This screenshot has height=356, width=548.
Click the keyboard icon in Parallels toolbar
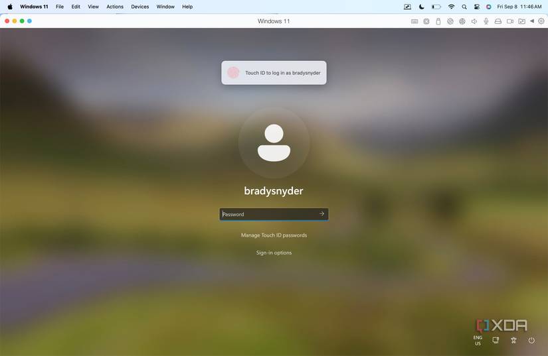414,21
